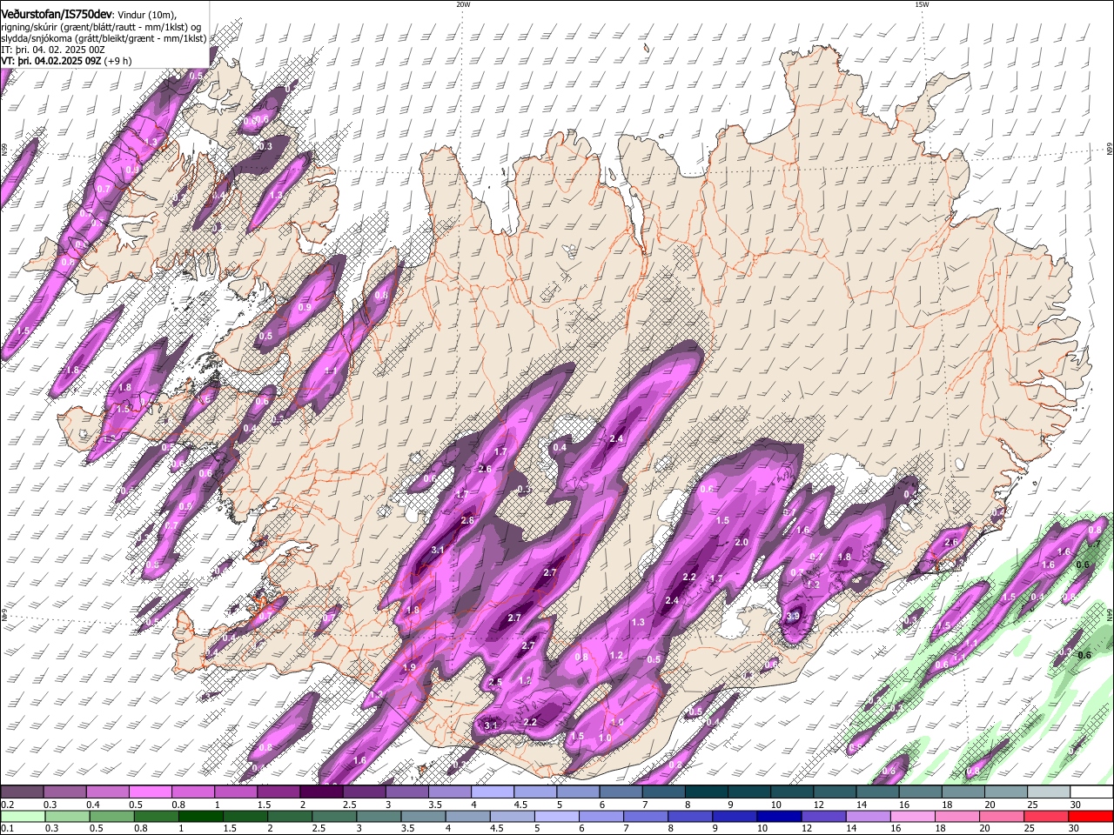Image resolution: width=1114 pixels, height=835 pixels.
Task: Click the 0.2 label in the upper legend
Action: click(x=7, y=805)
